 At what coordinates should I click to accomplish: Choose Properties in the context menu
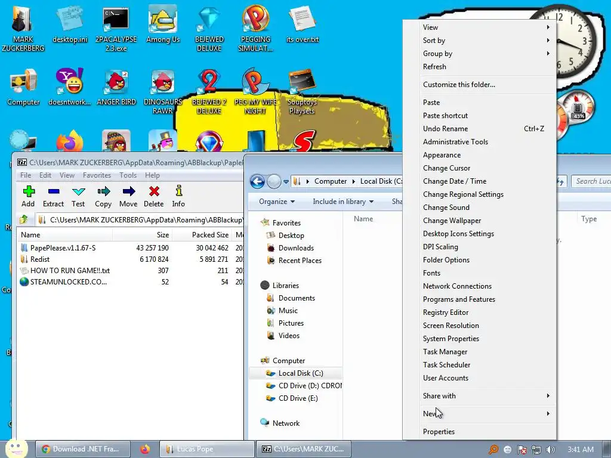coord(487,432)
